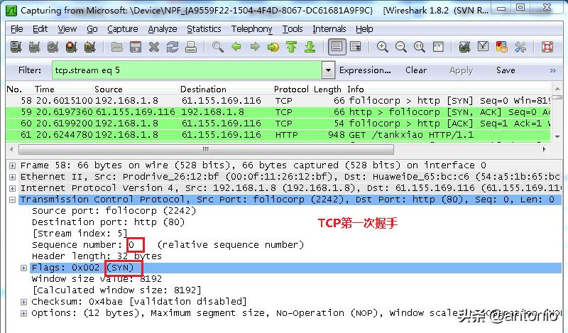Open the Statistics menu
The height and width of the screenshot is (333, 568).
[204, 28]
